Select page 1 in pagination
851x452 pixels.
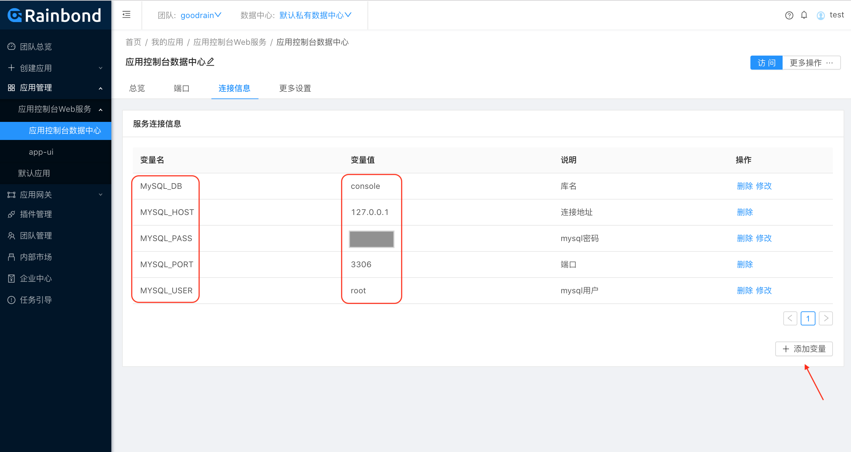(808, 318)
